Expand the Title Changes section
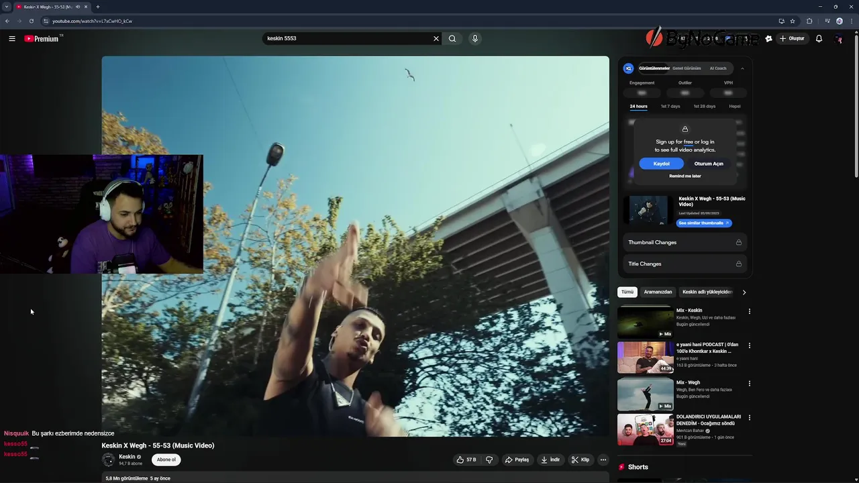This screenshot has width=859, height=483. click(x=685, y=264)
